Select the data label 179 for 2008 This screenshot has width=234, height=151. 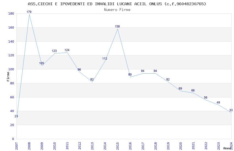(29, 12)
